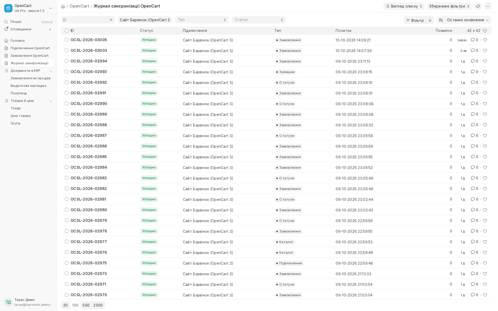This screenshot has height=311, width=498.
Task: Open Збережені фільтри dropdown
Action: pos(449,6)
